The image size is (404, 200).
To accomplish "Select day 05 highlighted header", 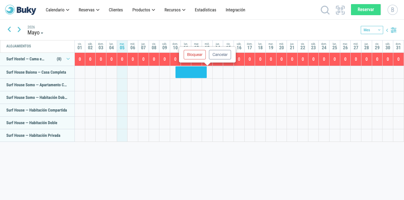I will [x=122, y=46].
